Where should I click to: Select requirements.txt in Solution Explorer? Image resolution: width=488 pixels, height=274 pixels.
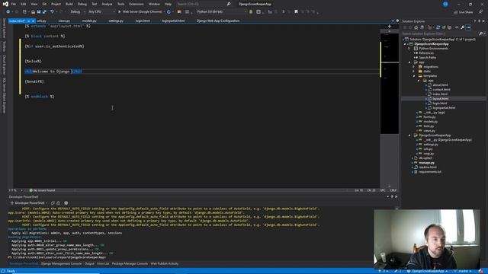coord(430,172)
